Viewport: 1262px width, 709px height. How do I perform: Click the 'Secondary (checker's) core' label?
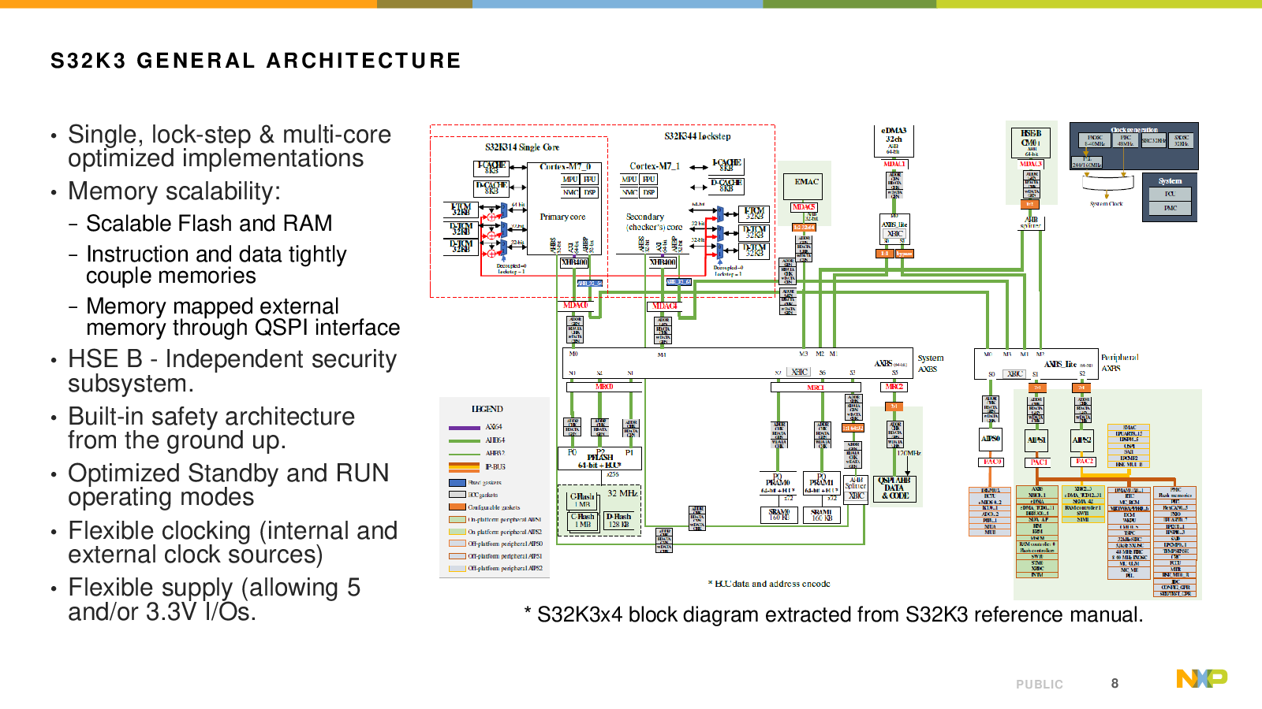654,221
